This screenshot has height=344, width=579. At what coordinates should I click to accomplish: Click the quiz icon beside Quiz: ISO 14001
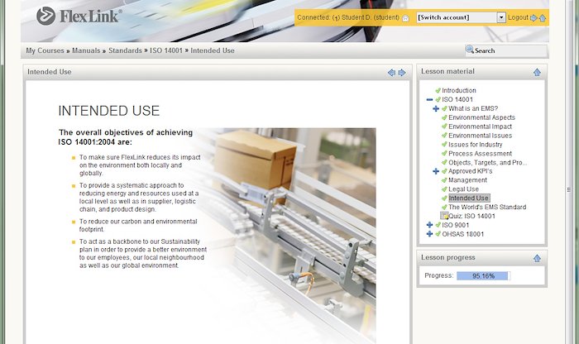point(444,216)
